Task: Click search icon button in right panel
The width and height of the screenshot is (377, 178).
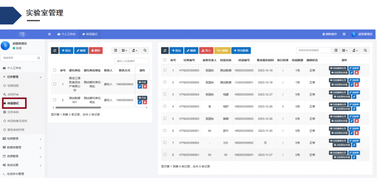Action: pos(366,50)
